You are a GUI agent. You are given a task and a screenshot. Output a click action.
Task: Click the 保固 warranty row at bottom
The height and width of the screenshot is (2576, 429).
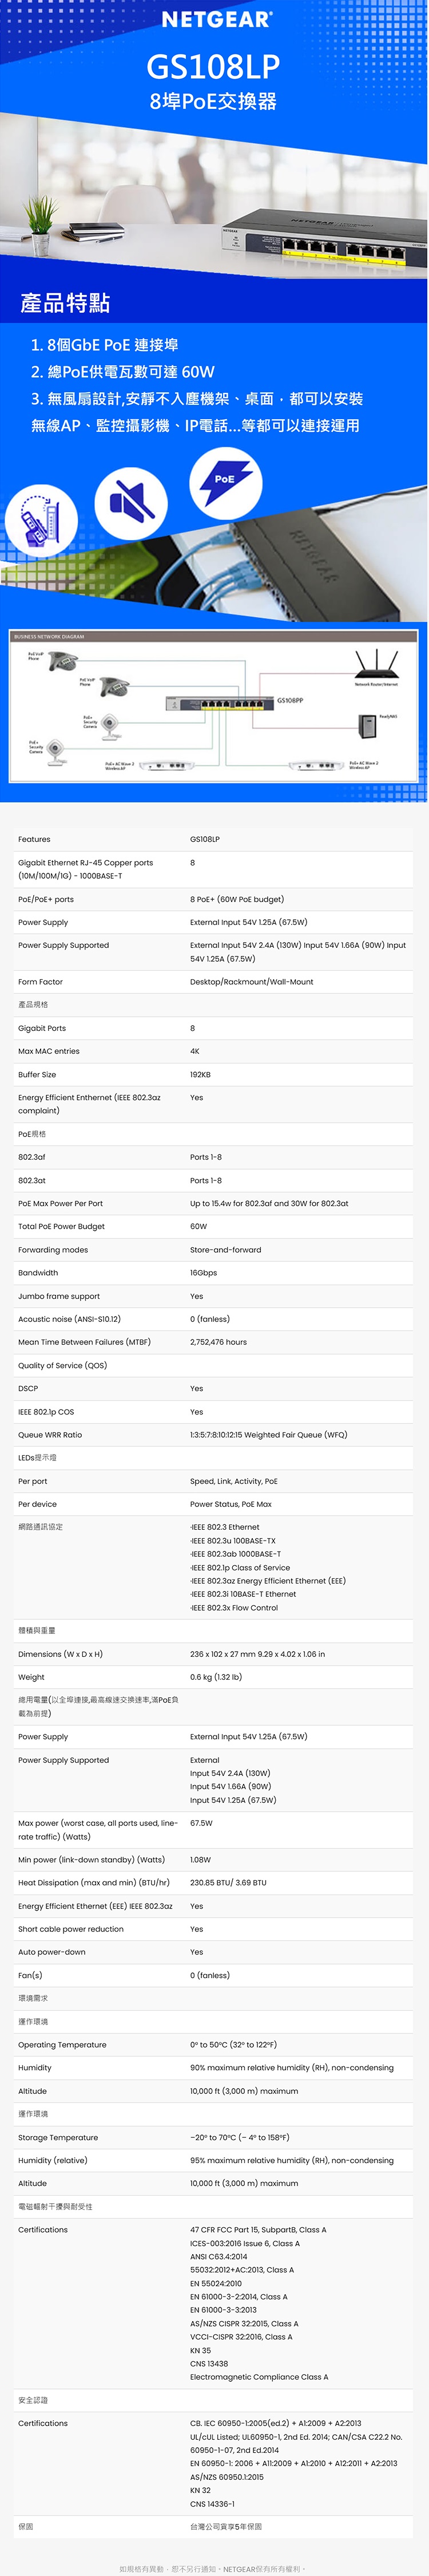tap(26, 2526)
